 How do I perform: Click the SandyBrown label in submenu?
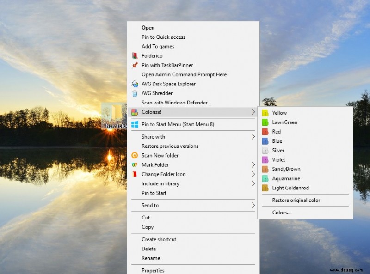[286, 169]
